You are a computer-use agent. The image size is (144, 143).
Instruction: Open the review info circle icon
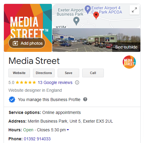(x=77, y=82)
